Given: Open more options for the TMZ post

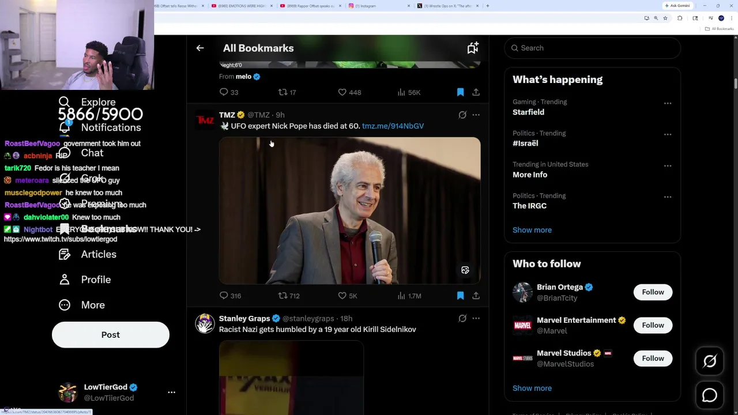Looking at the screenshot, I should [x=476, y=115].
